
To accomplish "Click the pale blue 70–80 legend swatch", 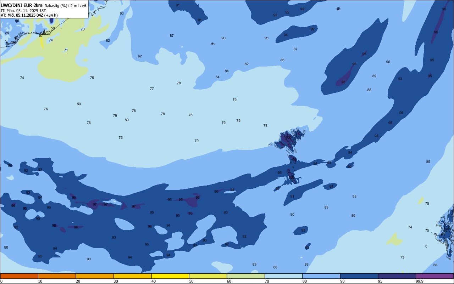I will [x=283, y=276].
